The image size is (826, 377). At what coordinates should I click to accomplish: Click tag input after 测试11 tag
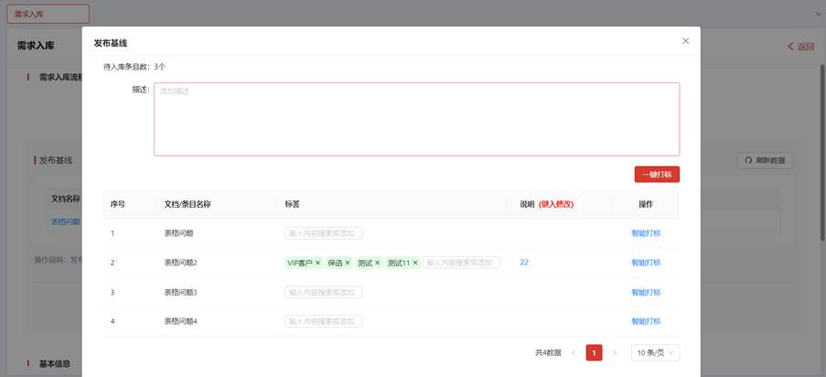461,263
